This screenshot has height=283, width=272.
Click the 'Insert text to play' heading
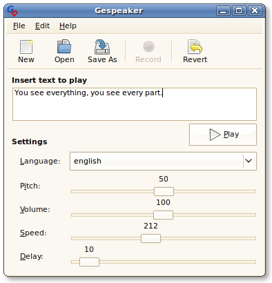pyautogui.click(x=49, y=80)
